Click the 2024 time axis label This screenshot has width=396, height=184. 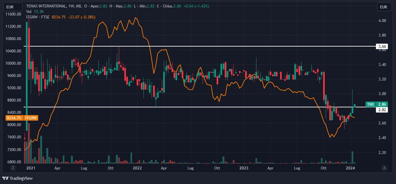pyautogui.click(x=350, y=168)
